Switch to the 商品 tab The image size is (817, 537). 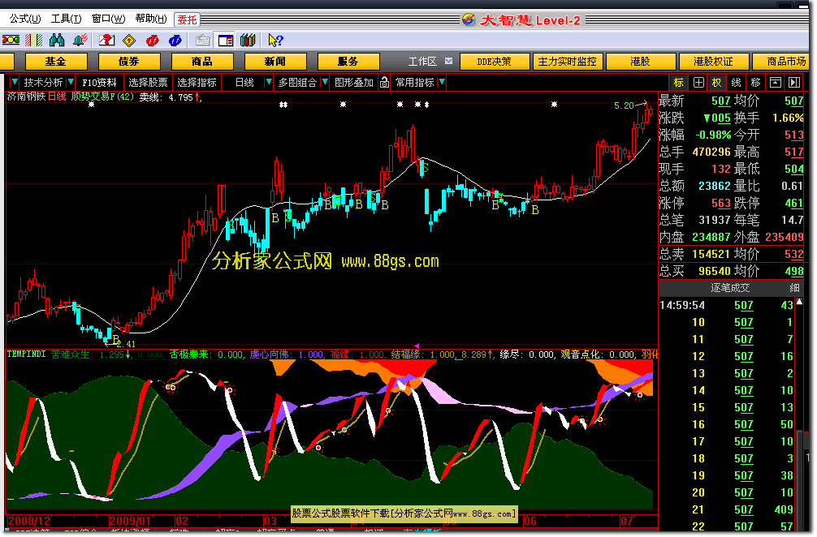tap(201, 62)
